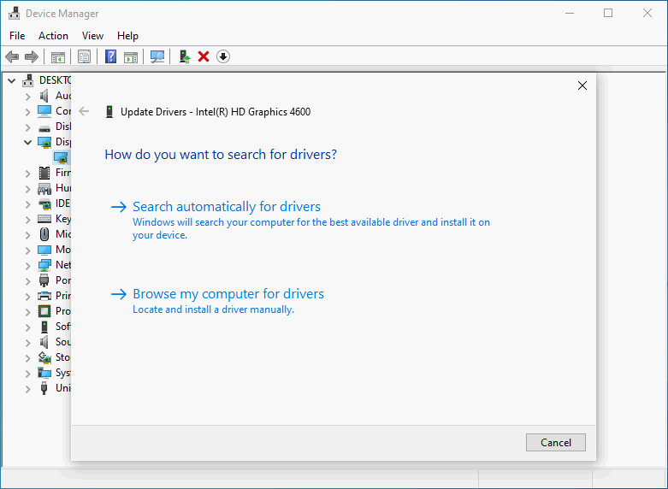Click the Update device driver icon
668x489 pixels.
pyautogui.click(x=184, y=56)
